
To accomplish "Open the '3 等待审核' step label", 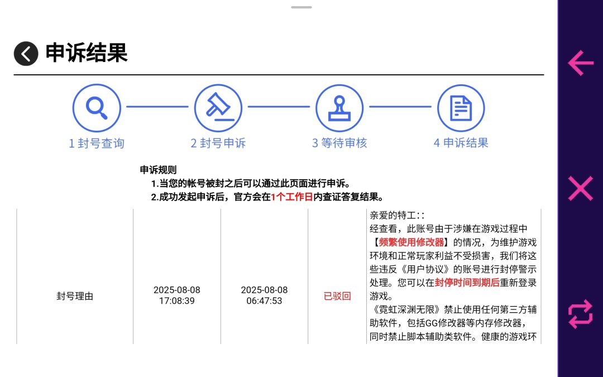I will pos(339,143).
